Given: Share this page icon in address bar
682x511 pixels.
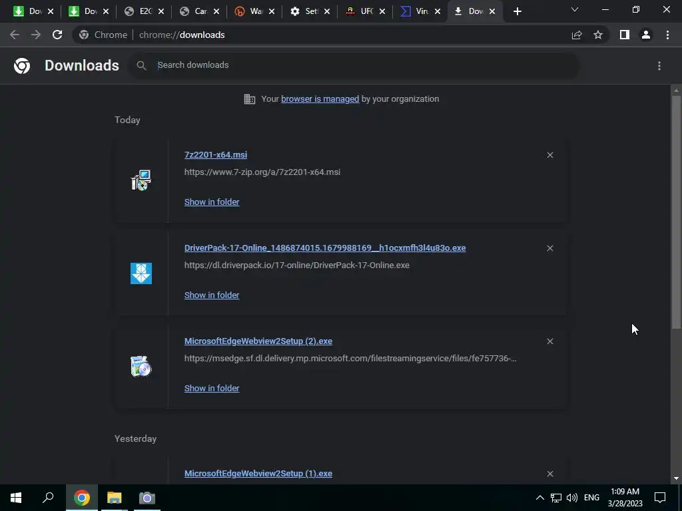Looking at the screenshot, I should [x=577, y=35].
